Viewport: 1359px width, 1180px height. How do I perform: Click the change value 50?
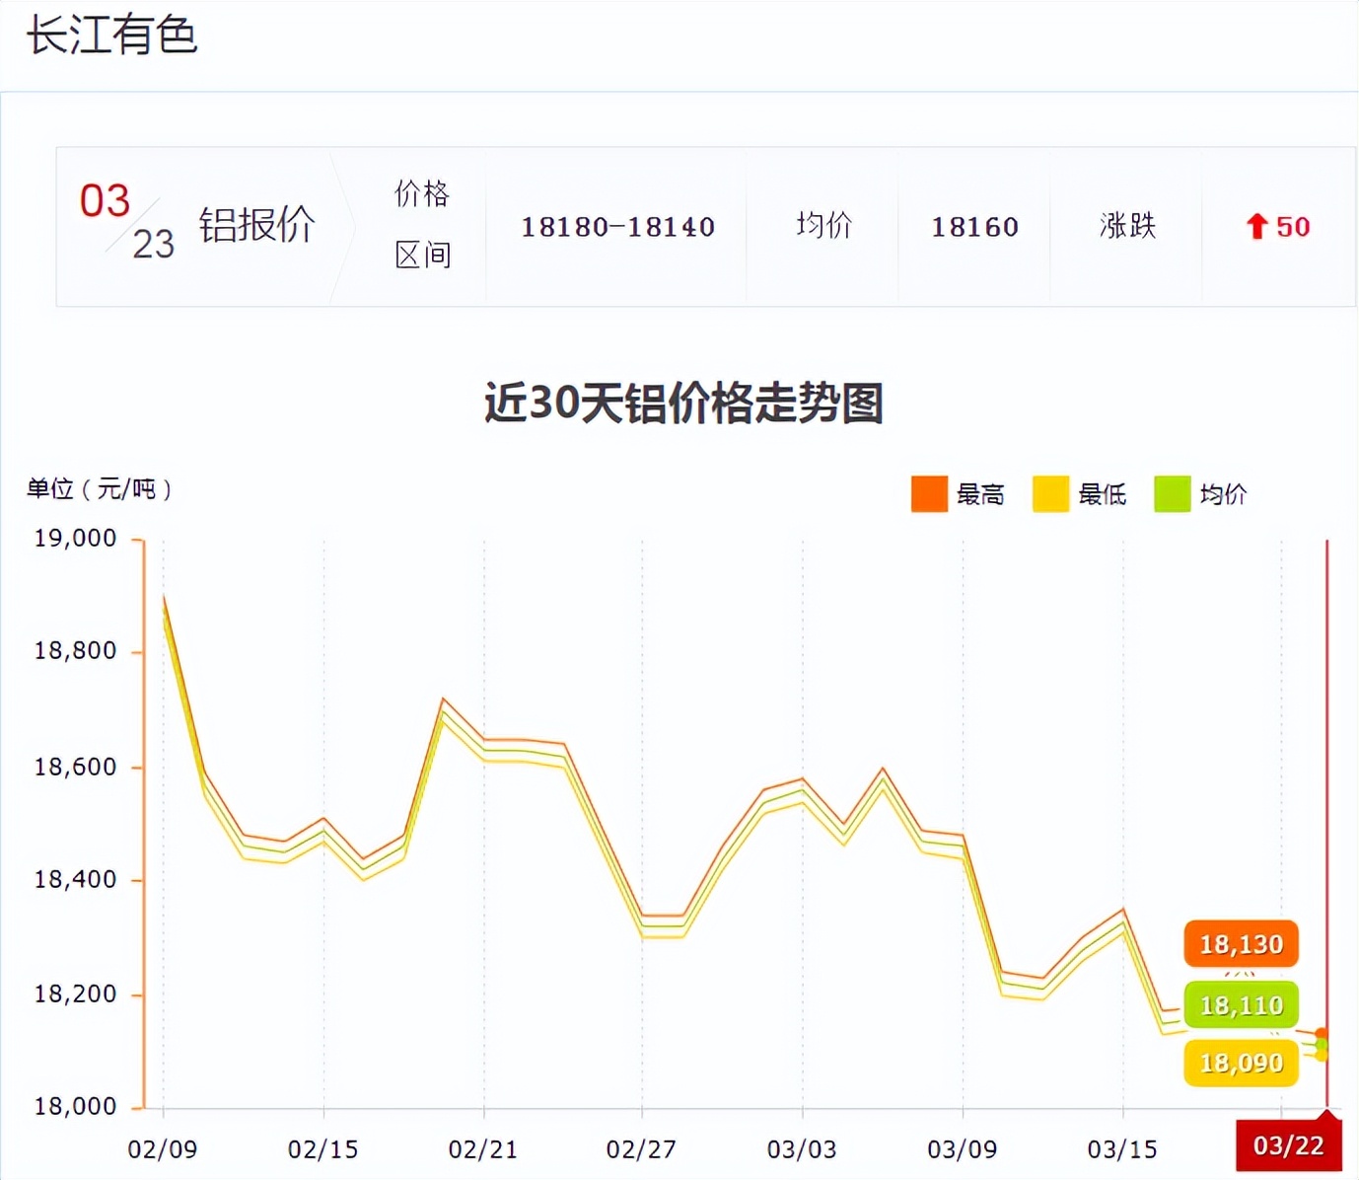(1293, 227)
